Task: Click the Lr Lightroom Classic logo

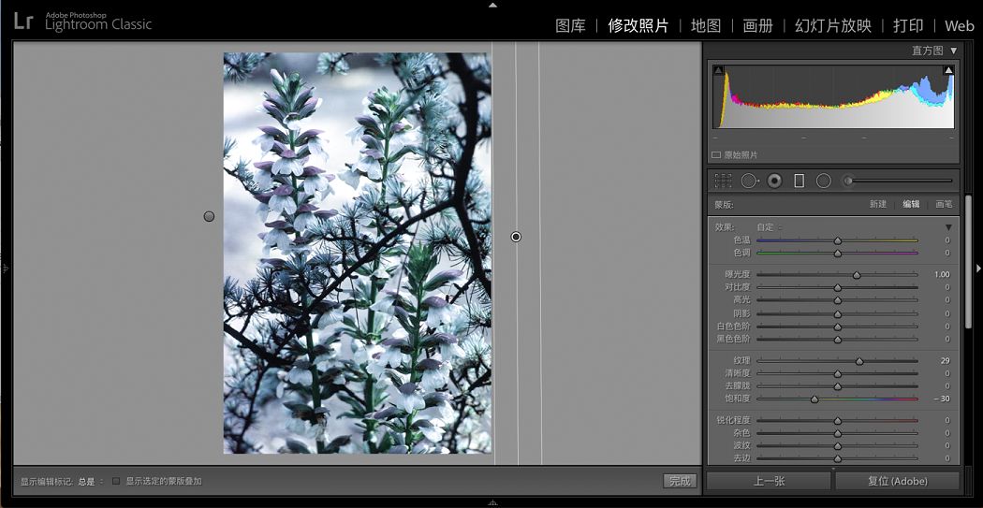Action: tap(82, 22)
